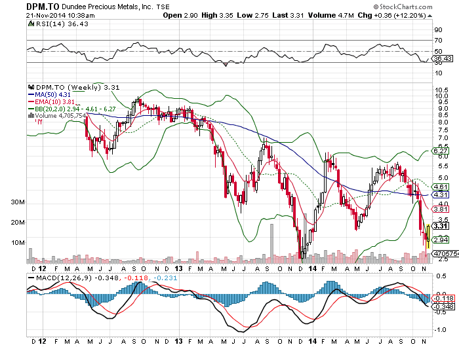Click the red line swatch before EMA(10)
Viewport: 459px width, 347px height.
31,101
